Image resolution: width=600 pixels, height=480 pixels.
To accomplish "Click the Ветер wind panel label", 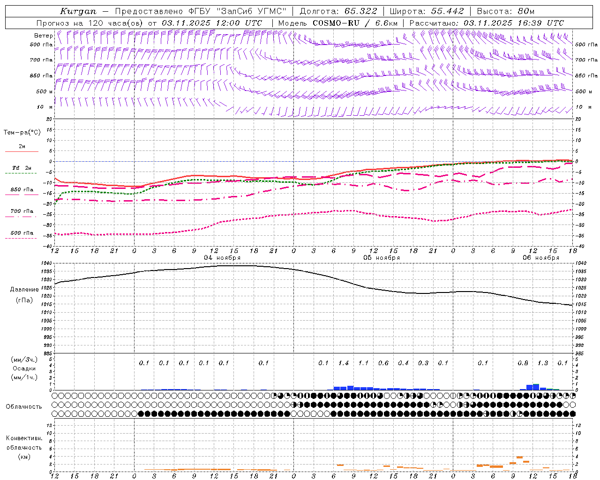I will coord(43,36).
